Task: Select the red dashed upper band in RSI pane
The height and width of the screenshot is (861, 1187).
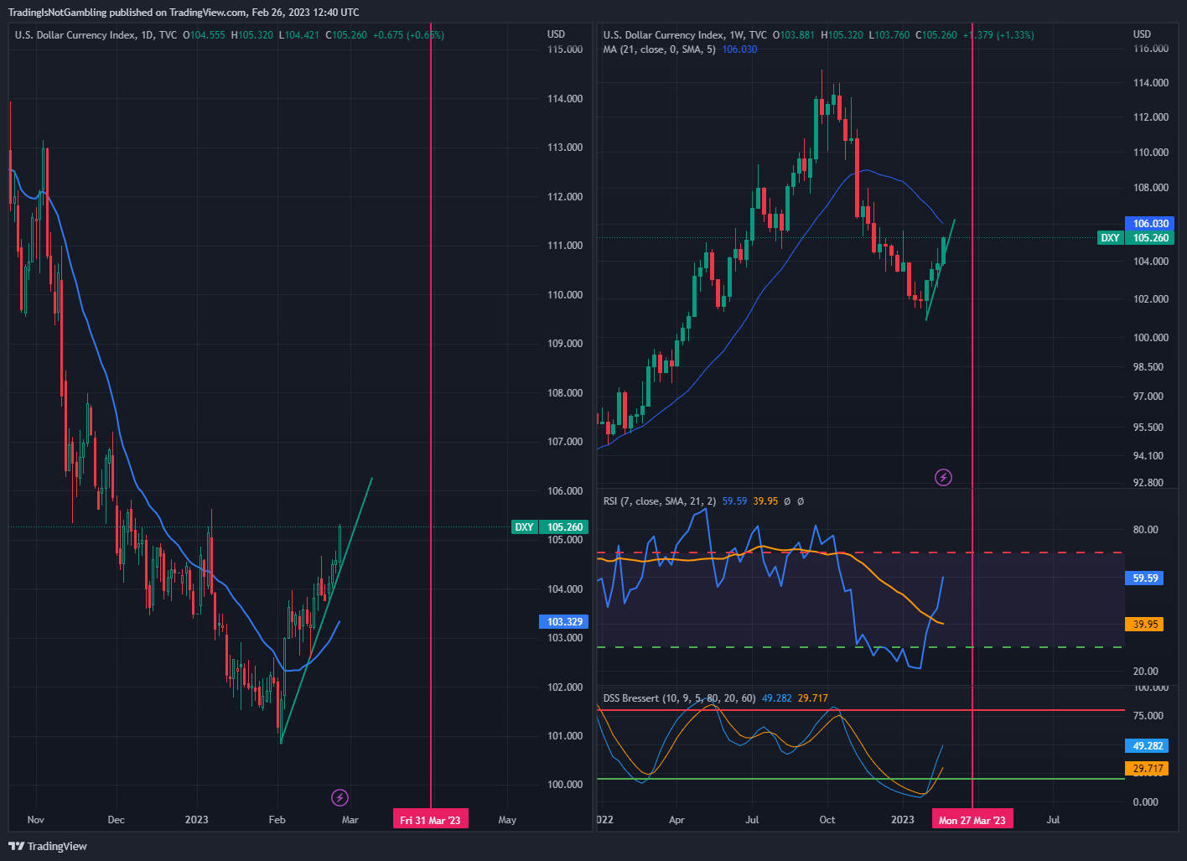Action: click(x=861, y=552)
